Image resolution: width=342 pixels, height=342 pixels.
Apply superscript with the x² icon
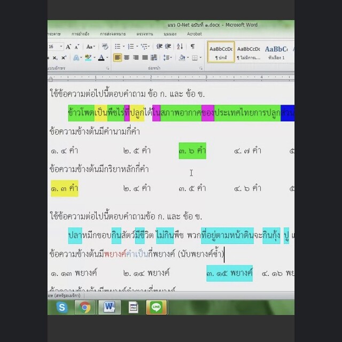64,58
